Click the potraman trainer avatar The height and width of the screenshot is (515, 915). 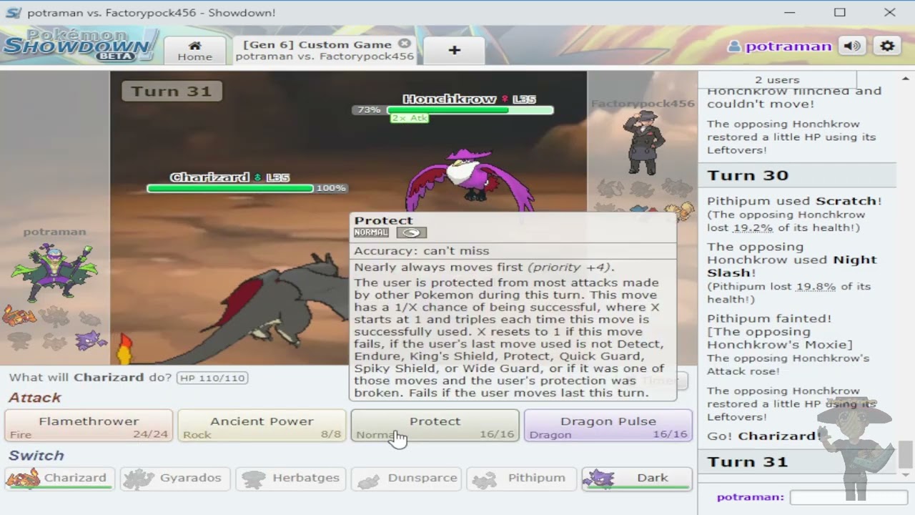coord(54,272)
